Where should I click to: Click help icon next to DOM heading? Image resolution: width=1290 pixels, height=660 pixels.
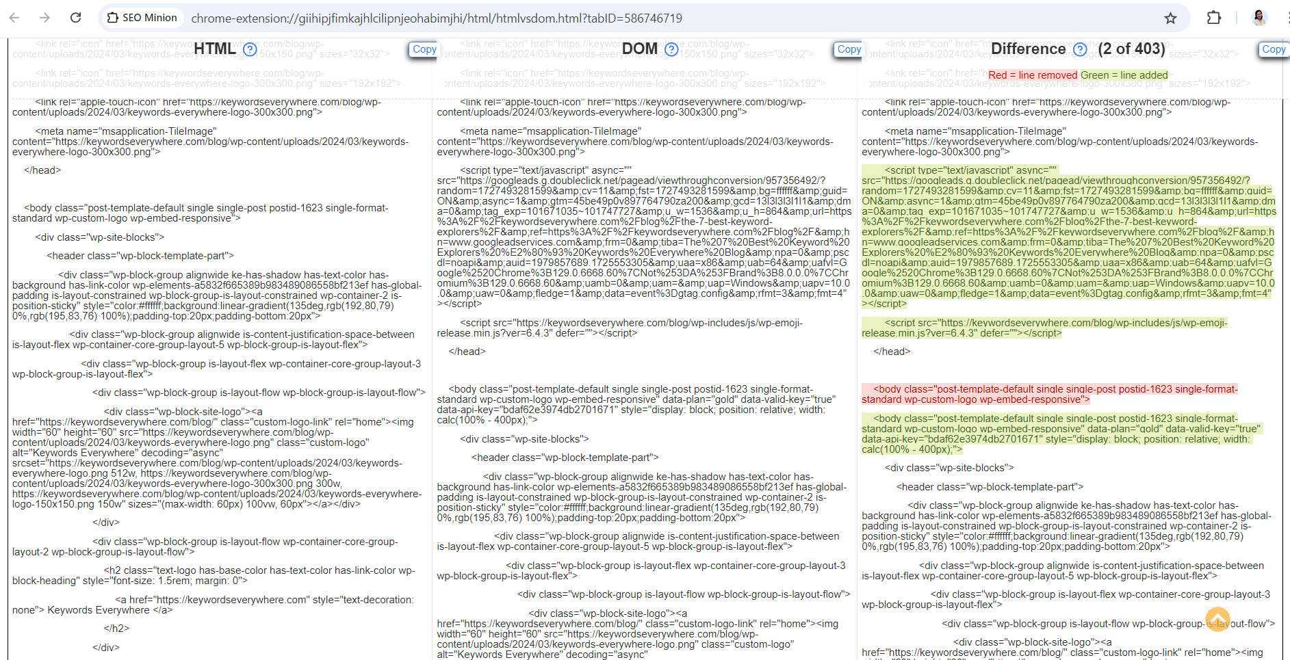coord(671,49)
